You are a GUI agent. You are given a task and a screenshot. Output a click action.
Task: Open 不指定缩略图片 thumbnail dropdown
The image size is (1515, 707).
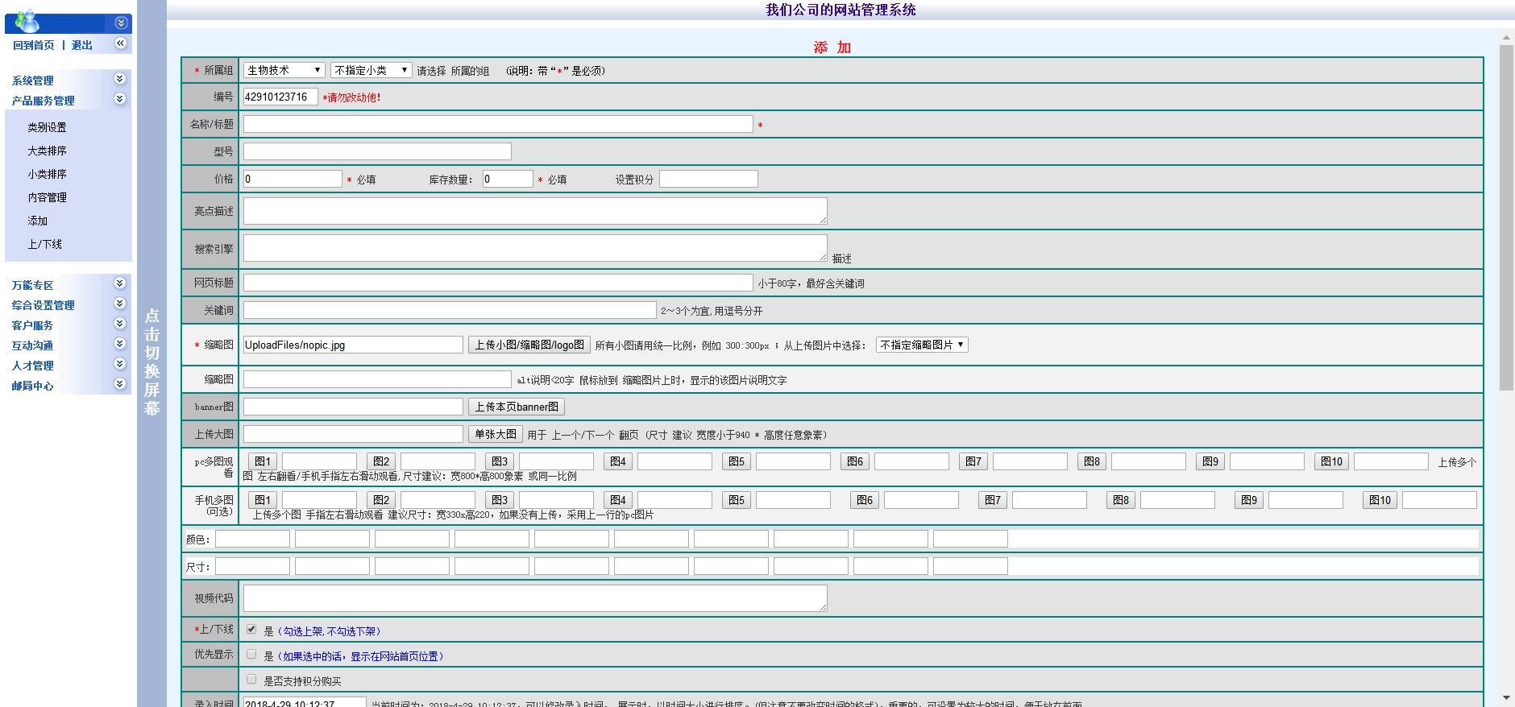pos(922,345)
